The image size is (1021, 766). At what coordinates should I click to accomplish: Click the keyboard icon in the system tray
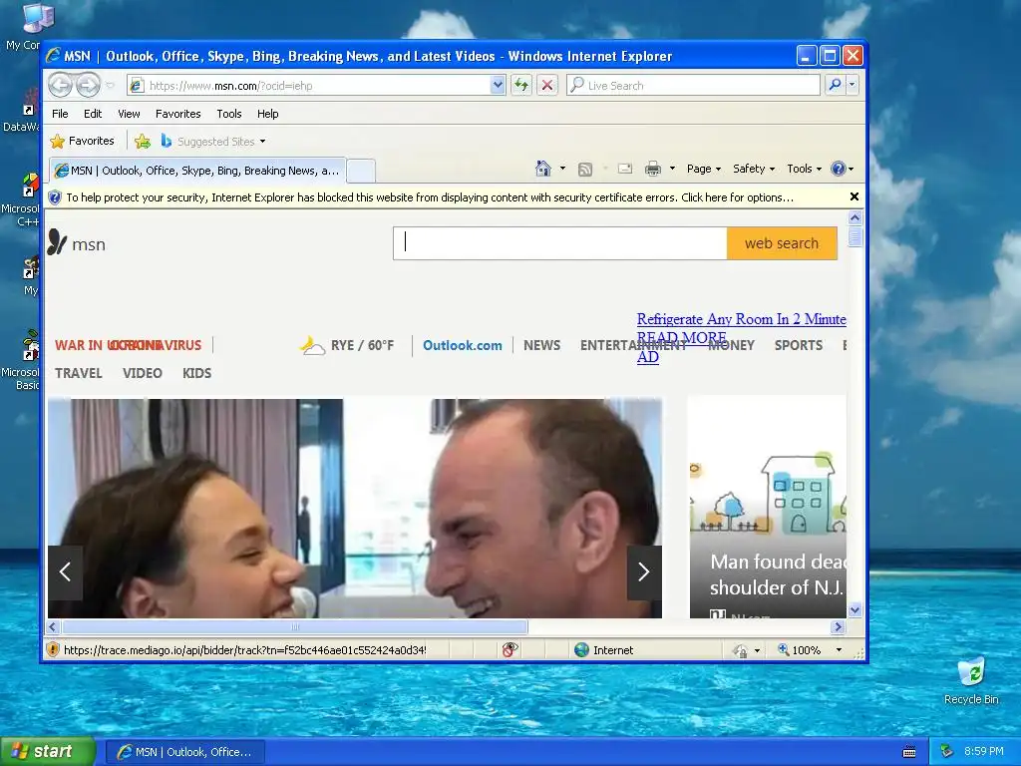[x=909, y=752]
